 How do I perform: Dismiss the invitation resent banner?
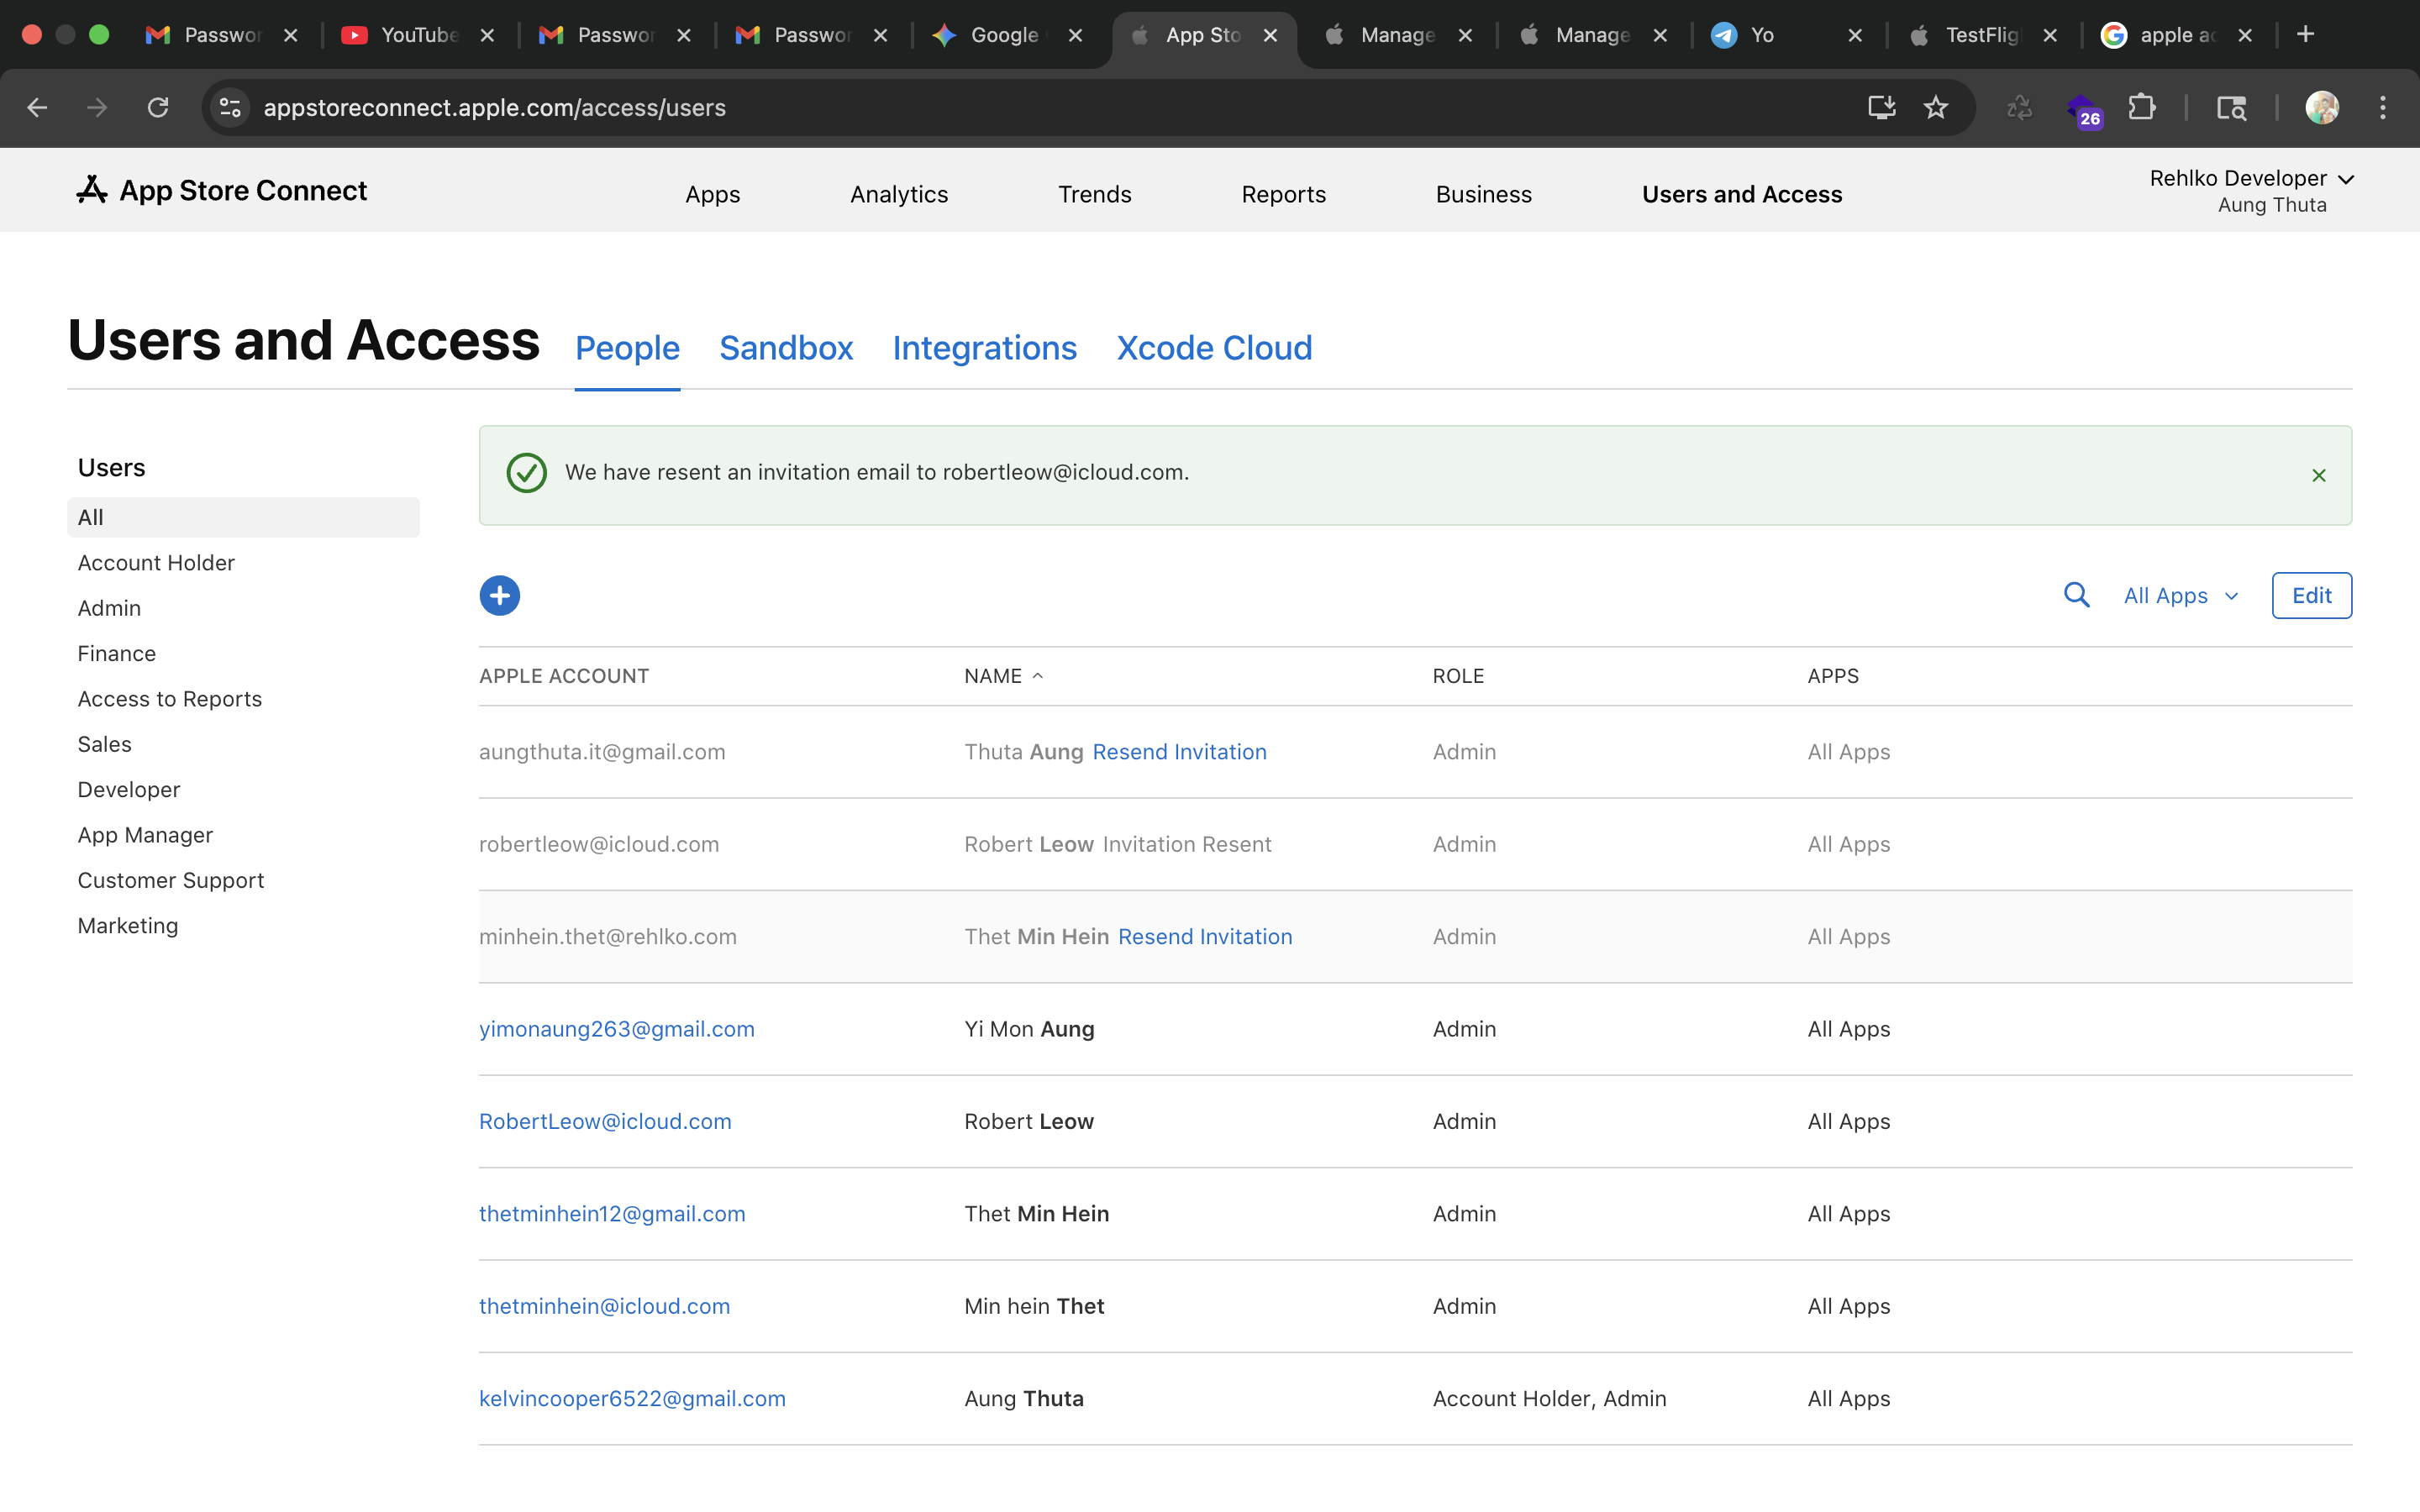pos(2318,476)
